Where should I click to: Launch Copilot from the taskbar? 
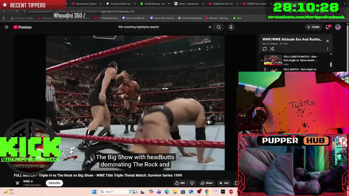coord(151,192)
